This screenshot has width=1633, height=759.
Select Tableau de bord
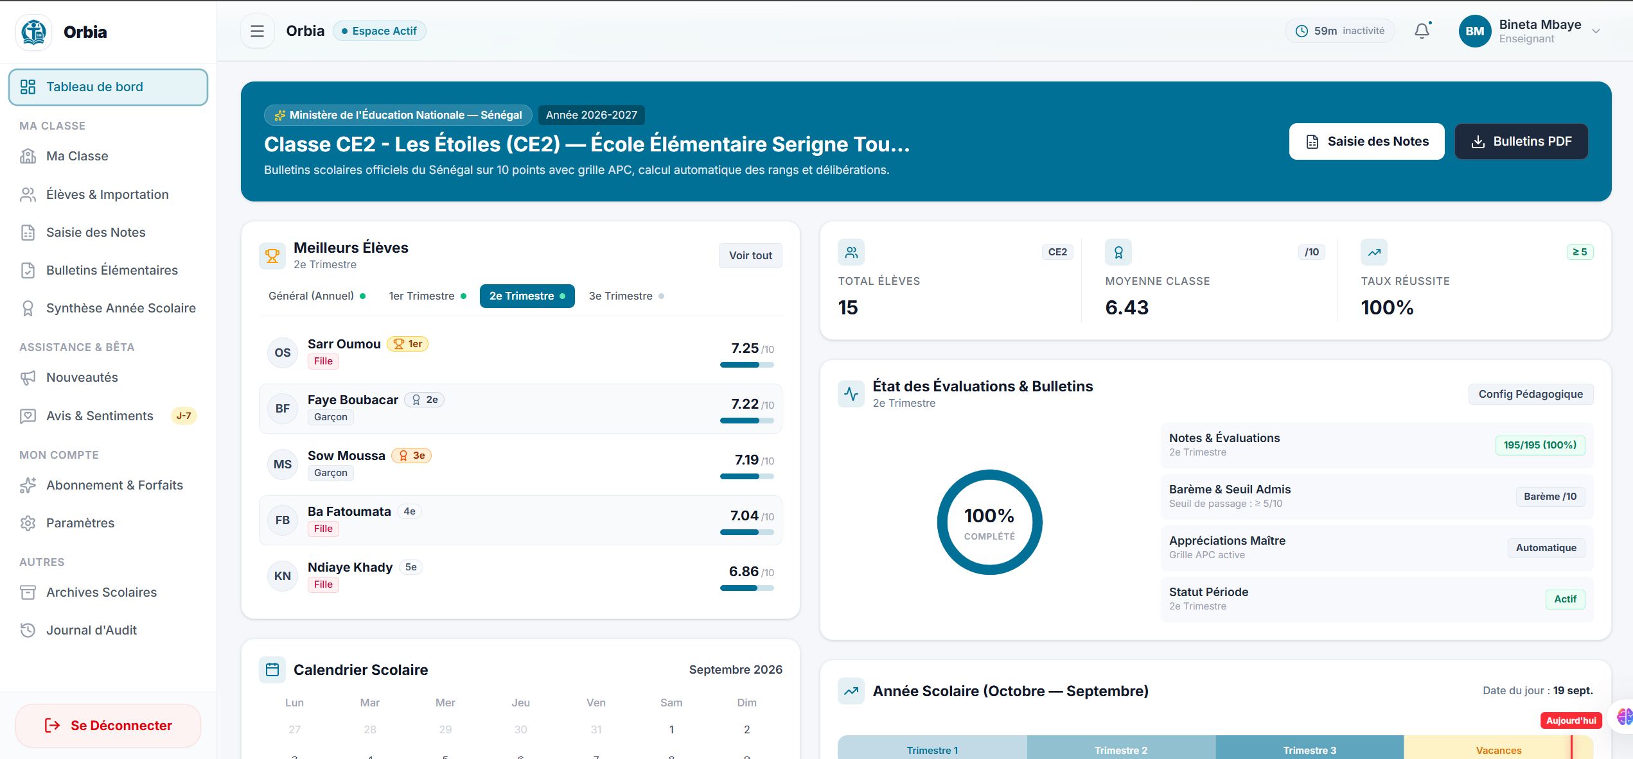click(x=108, y=87)
